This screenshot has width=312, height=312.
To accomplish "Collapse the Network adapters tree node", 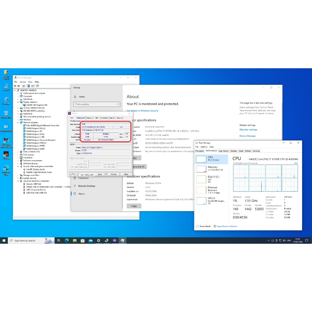I will (18, 122).
